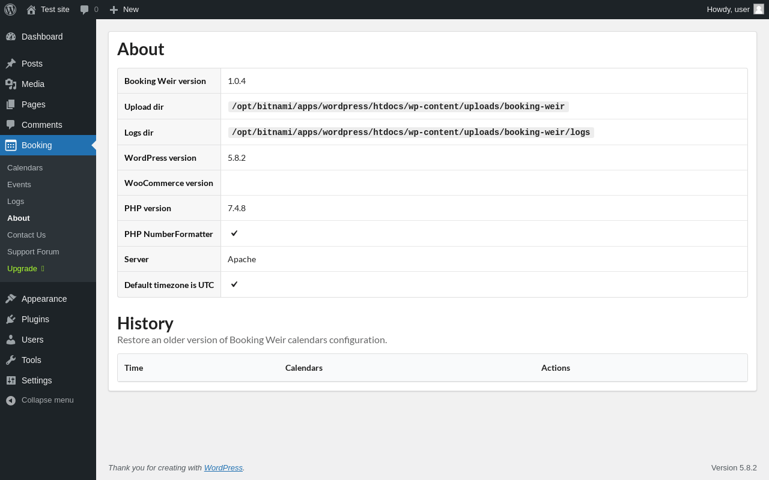
Task: Open Tools menu label
Action: [31, 360]
